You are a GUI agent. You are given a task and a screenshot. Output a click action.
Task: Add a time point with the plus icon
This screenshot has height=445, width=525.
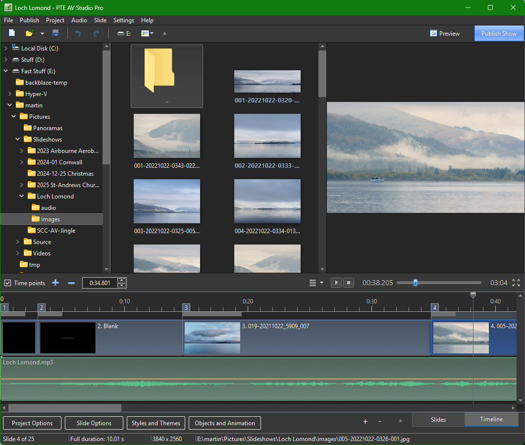click(x=55, y=283)
